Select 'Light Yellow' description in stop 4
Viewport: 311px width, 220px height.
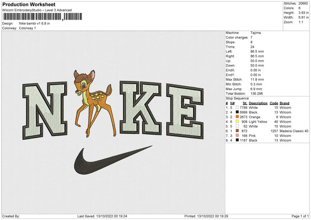[258, 122]
